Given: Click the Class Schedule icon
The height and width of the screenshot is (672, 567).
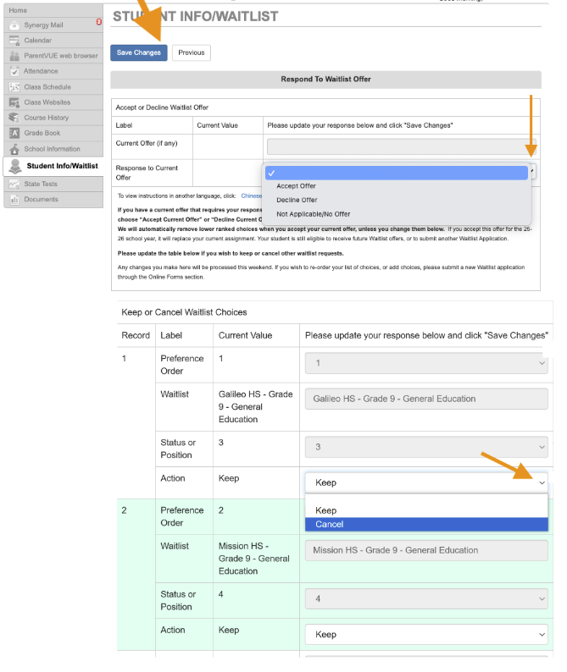Looking at the screenshot, I should (14, 87).
